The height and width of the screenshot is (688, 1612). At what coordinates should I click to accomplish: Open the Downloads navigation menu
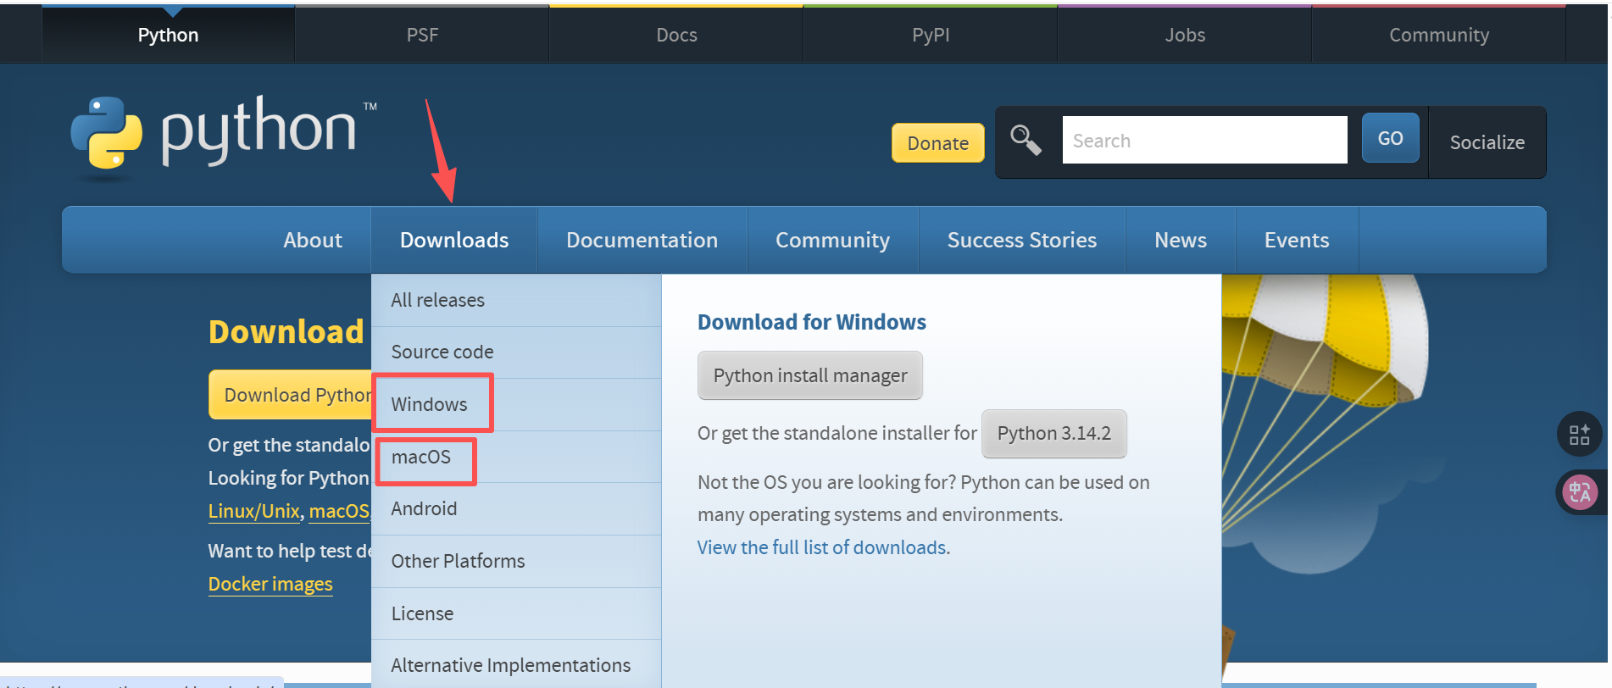tap(454, 240)
